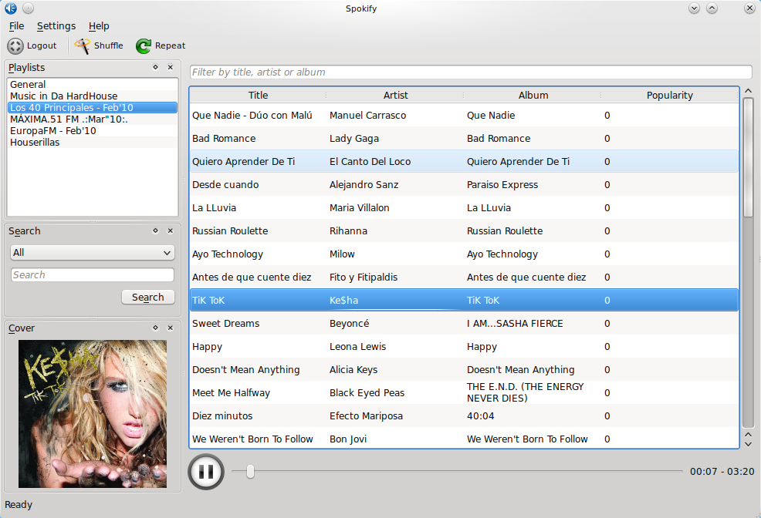Viewport: 761px width, 518px height.
Task: Click the playback progress slider handle
Action: [x=250, y=471]
